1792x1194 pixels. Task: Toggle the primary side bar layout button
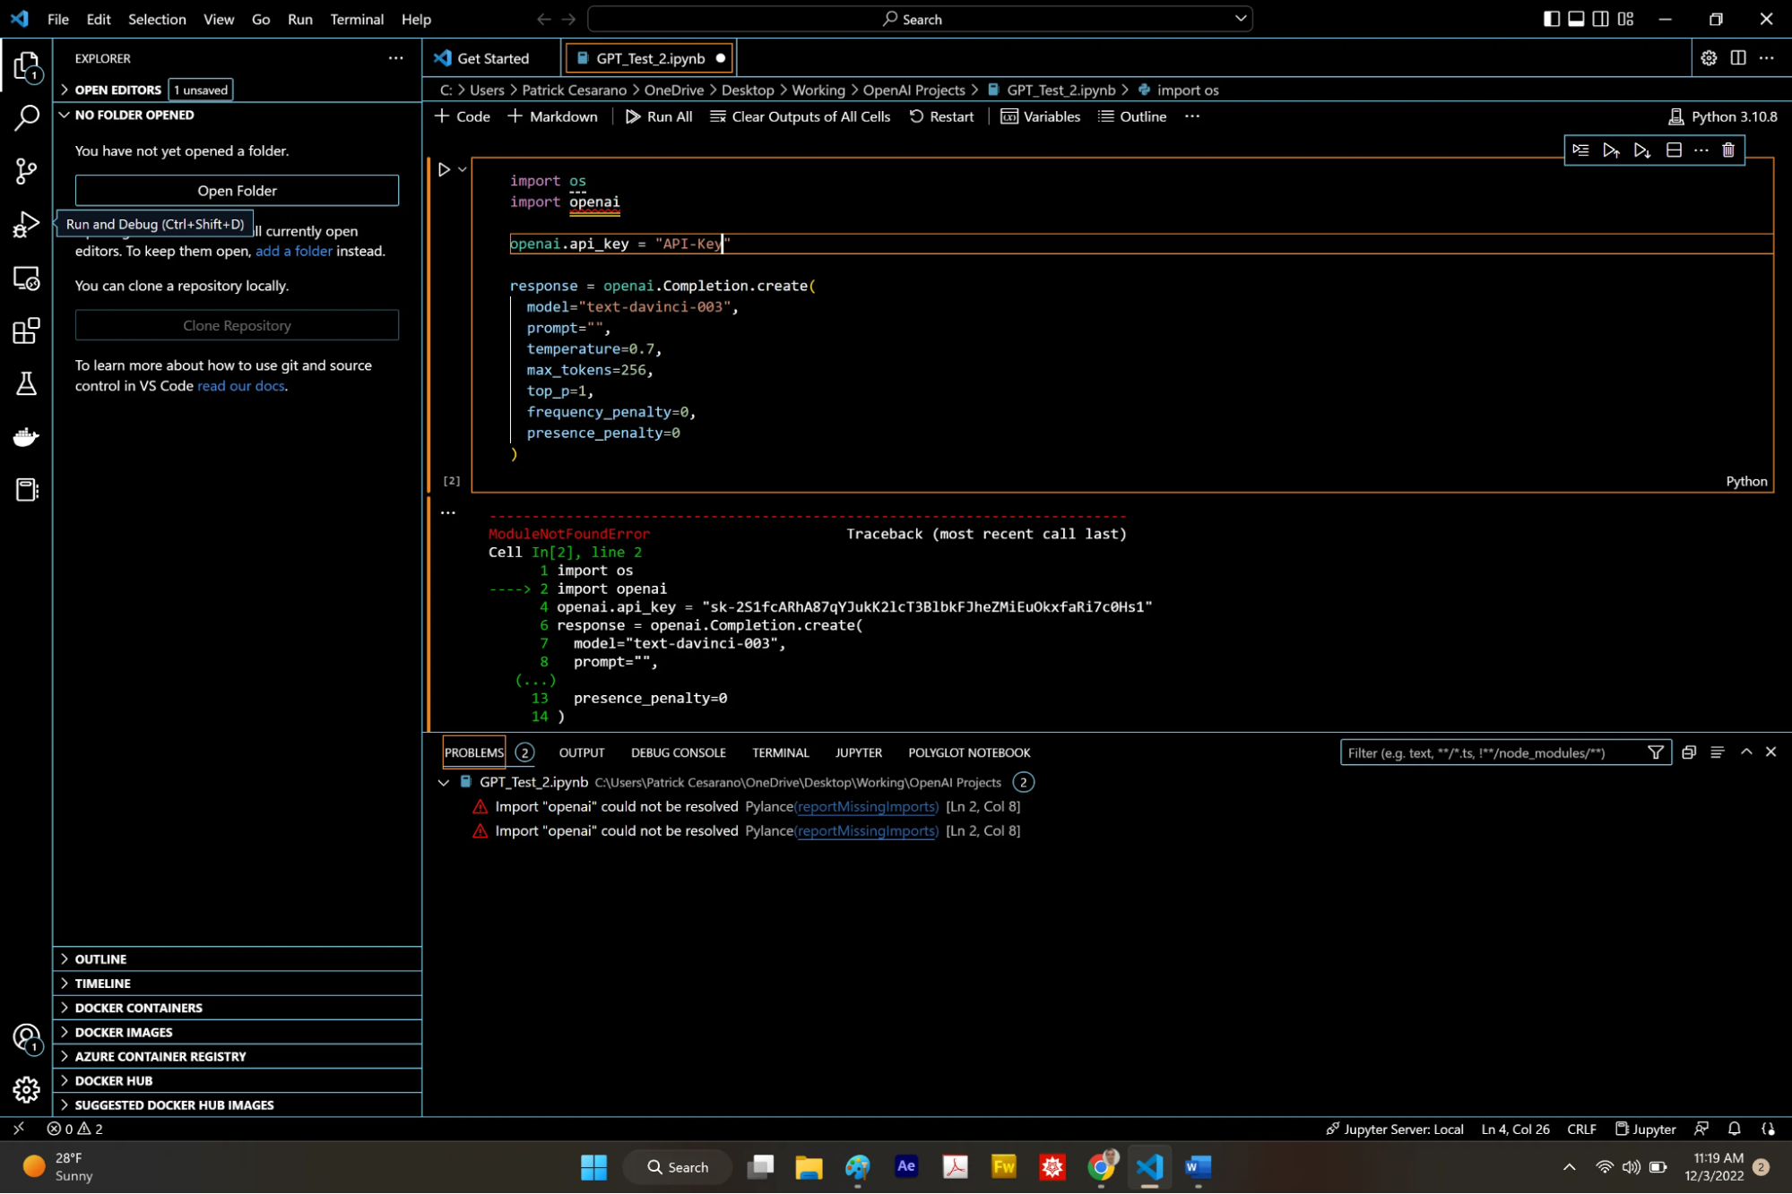(1551, 19)
